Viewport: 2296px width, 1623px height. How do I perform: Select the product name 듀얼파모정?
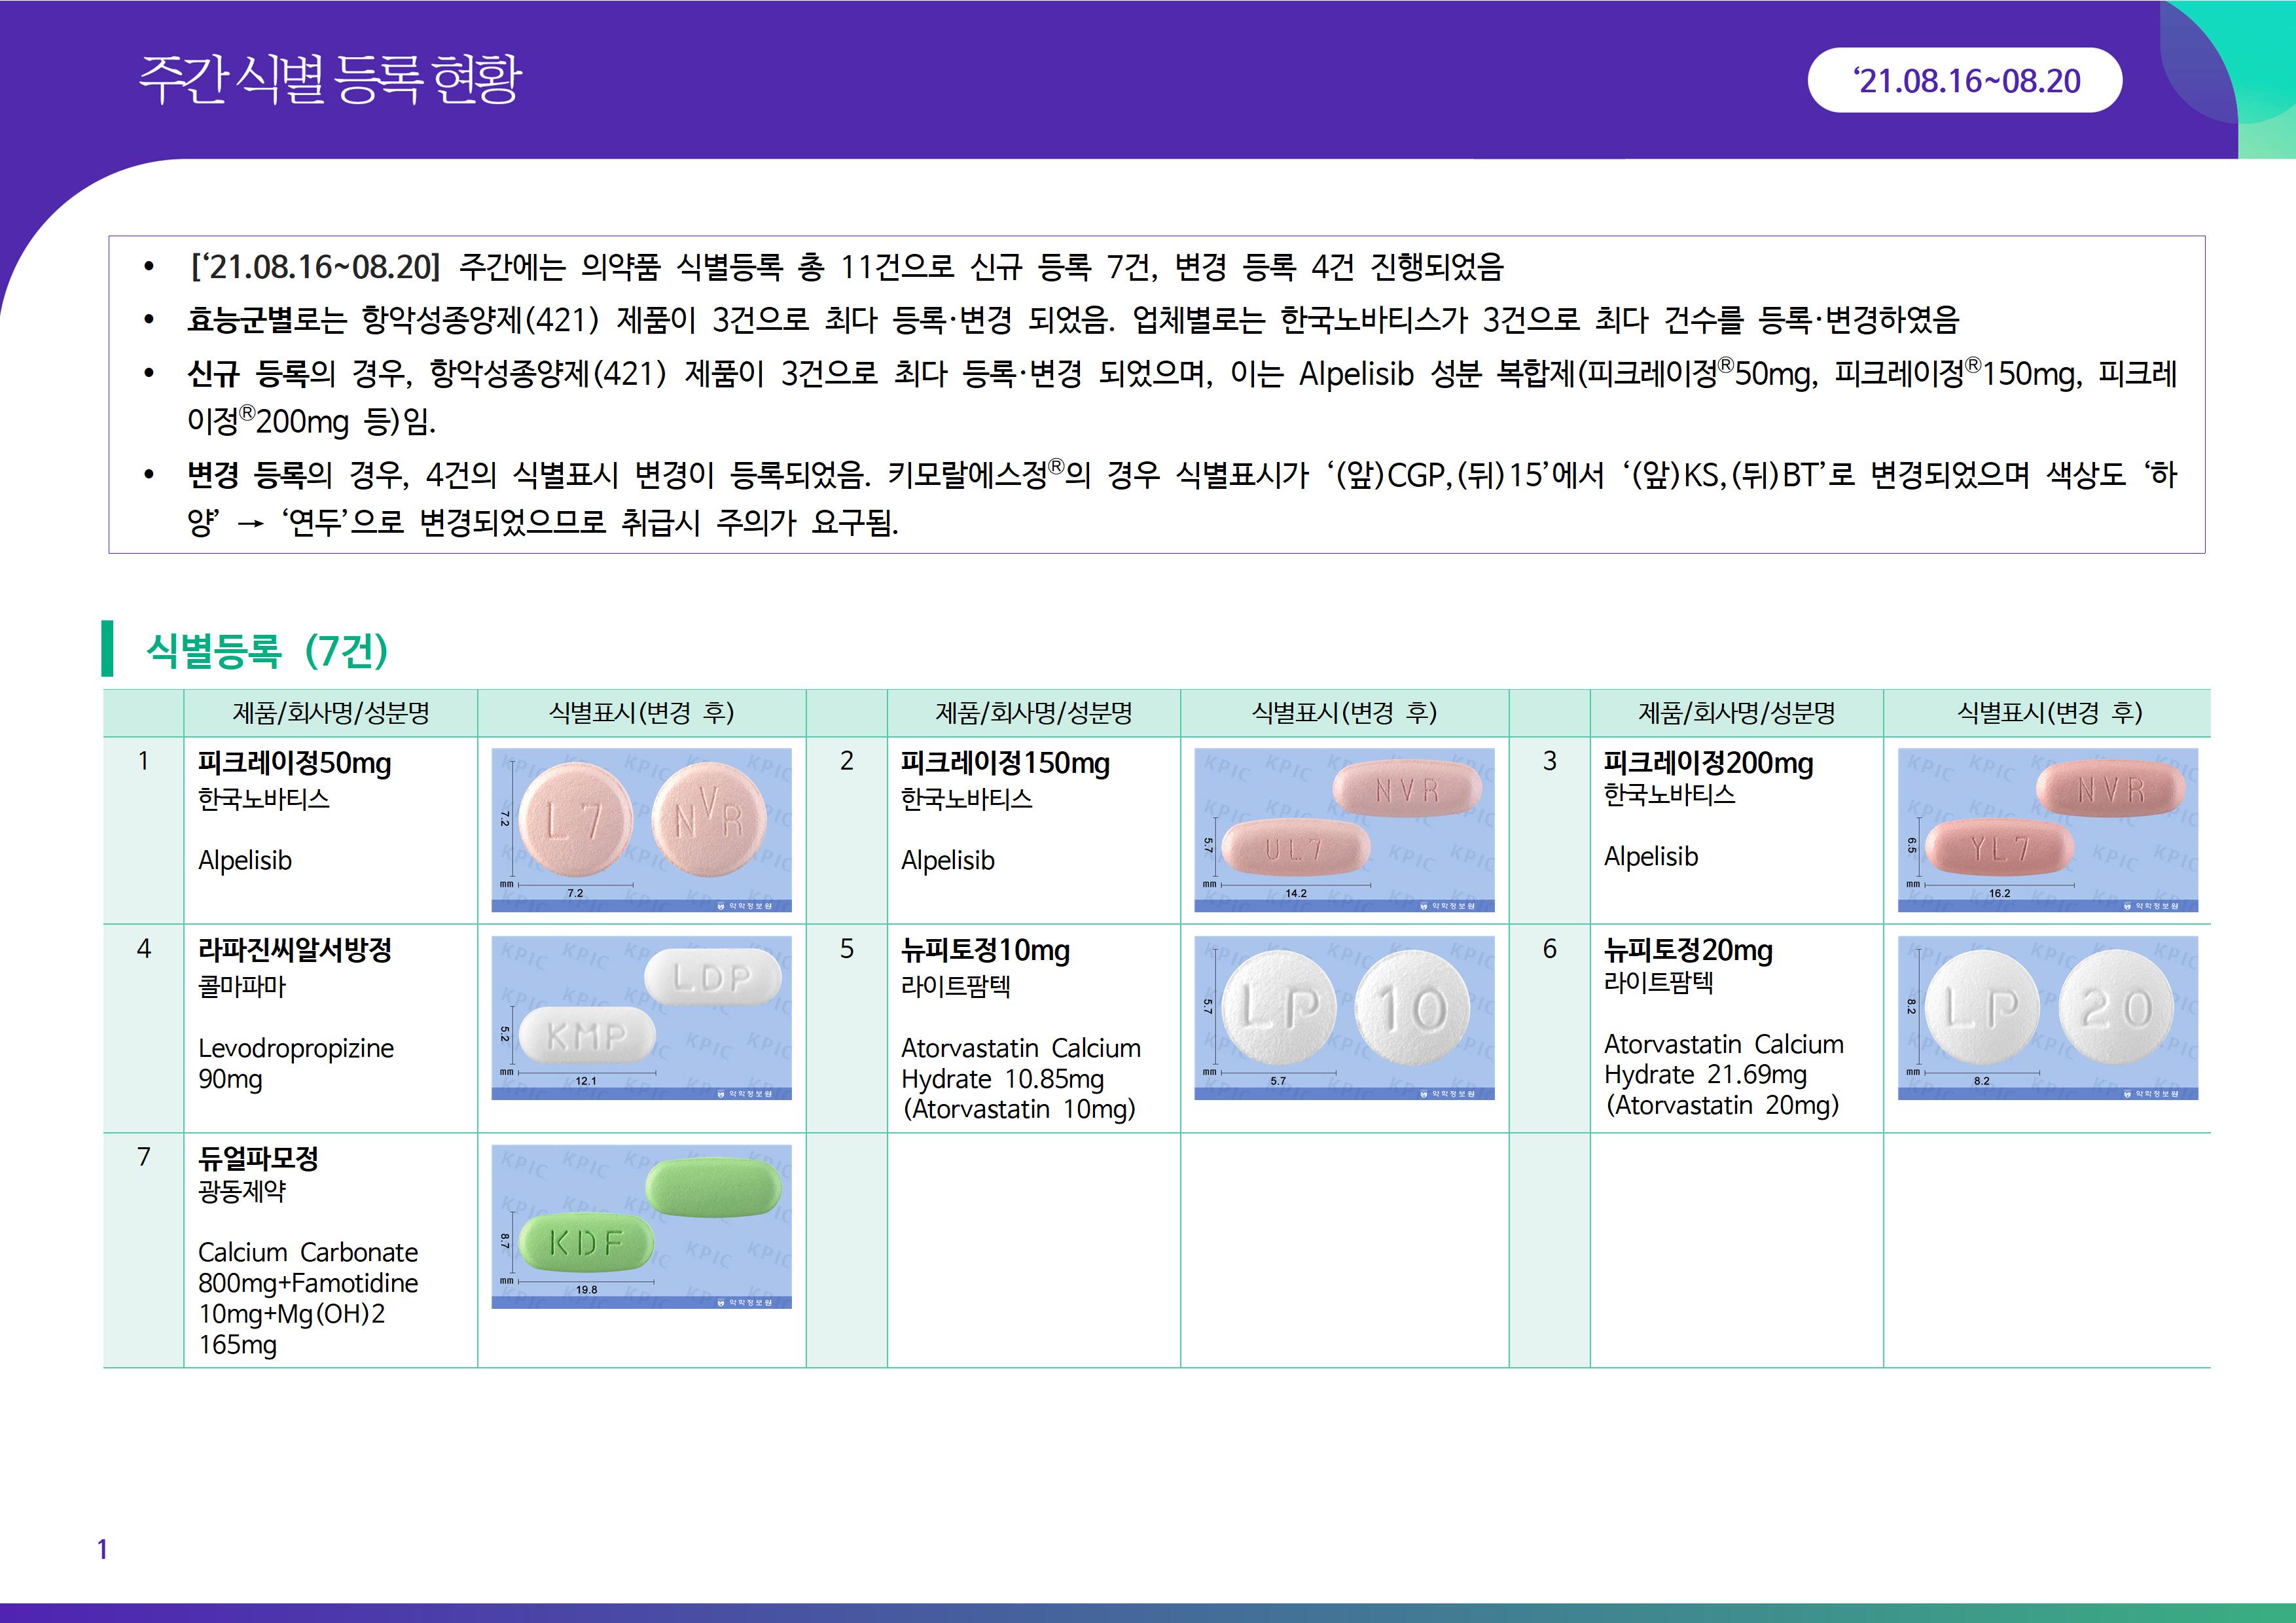(x=258, y=1158)
